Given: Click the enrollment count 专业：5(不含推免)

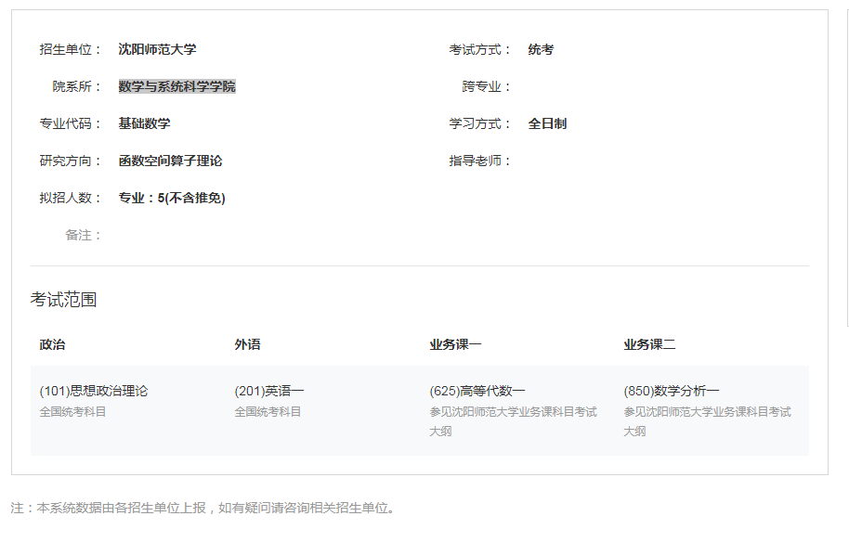Looking at the screenshot, I should 172,198.
